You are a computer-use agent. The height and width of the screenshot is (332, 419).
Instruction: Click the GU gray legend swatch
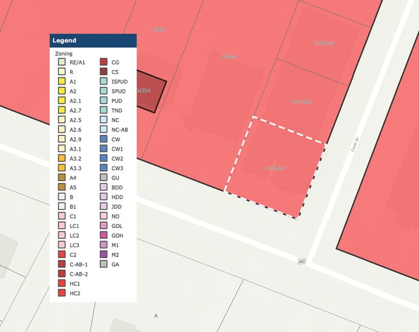coord(103,177)
